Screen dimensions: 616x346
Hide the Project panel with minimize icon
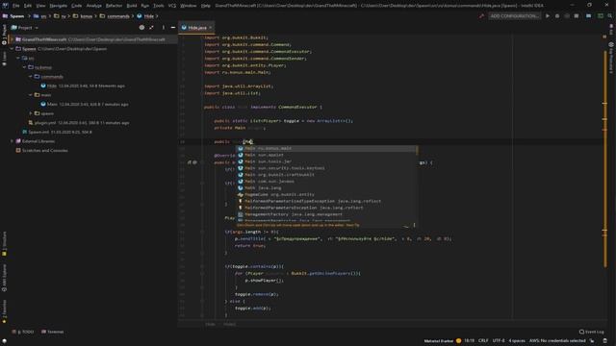pyautogui.click(x=173, y=28)
